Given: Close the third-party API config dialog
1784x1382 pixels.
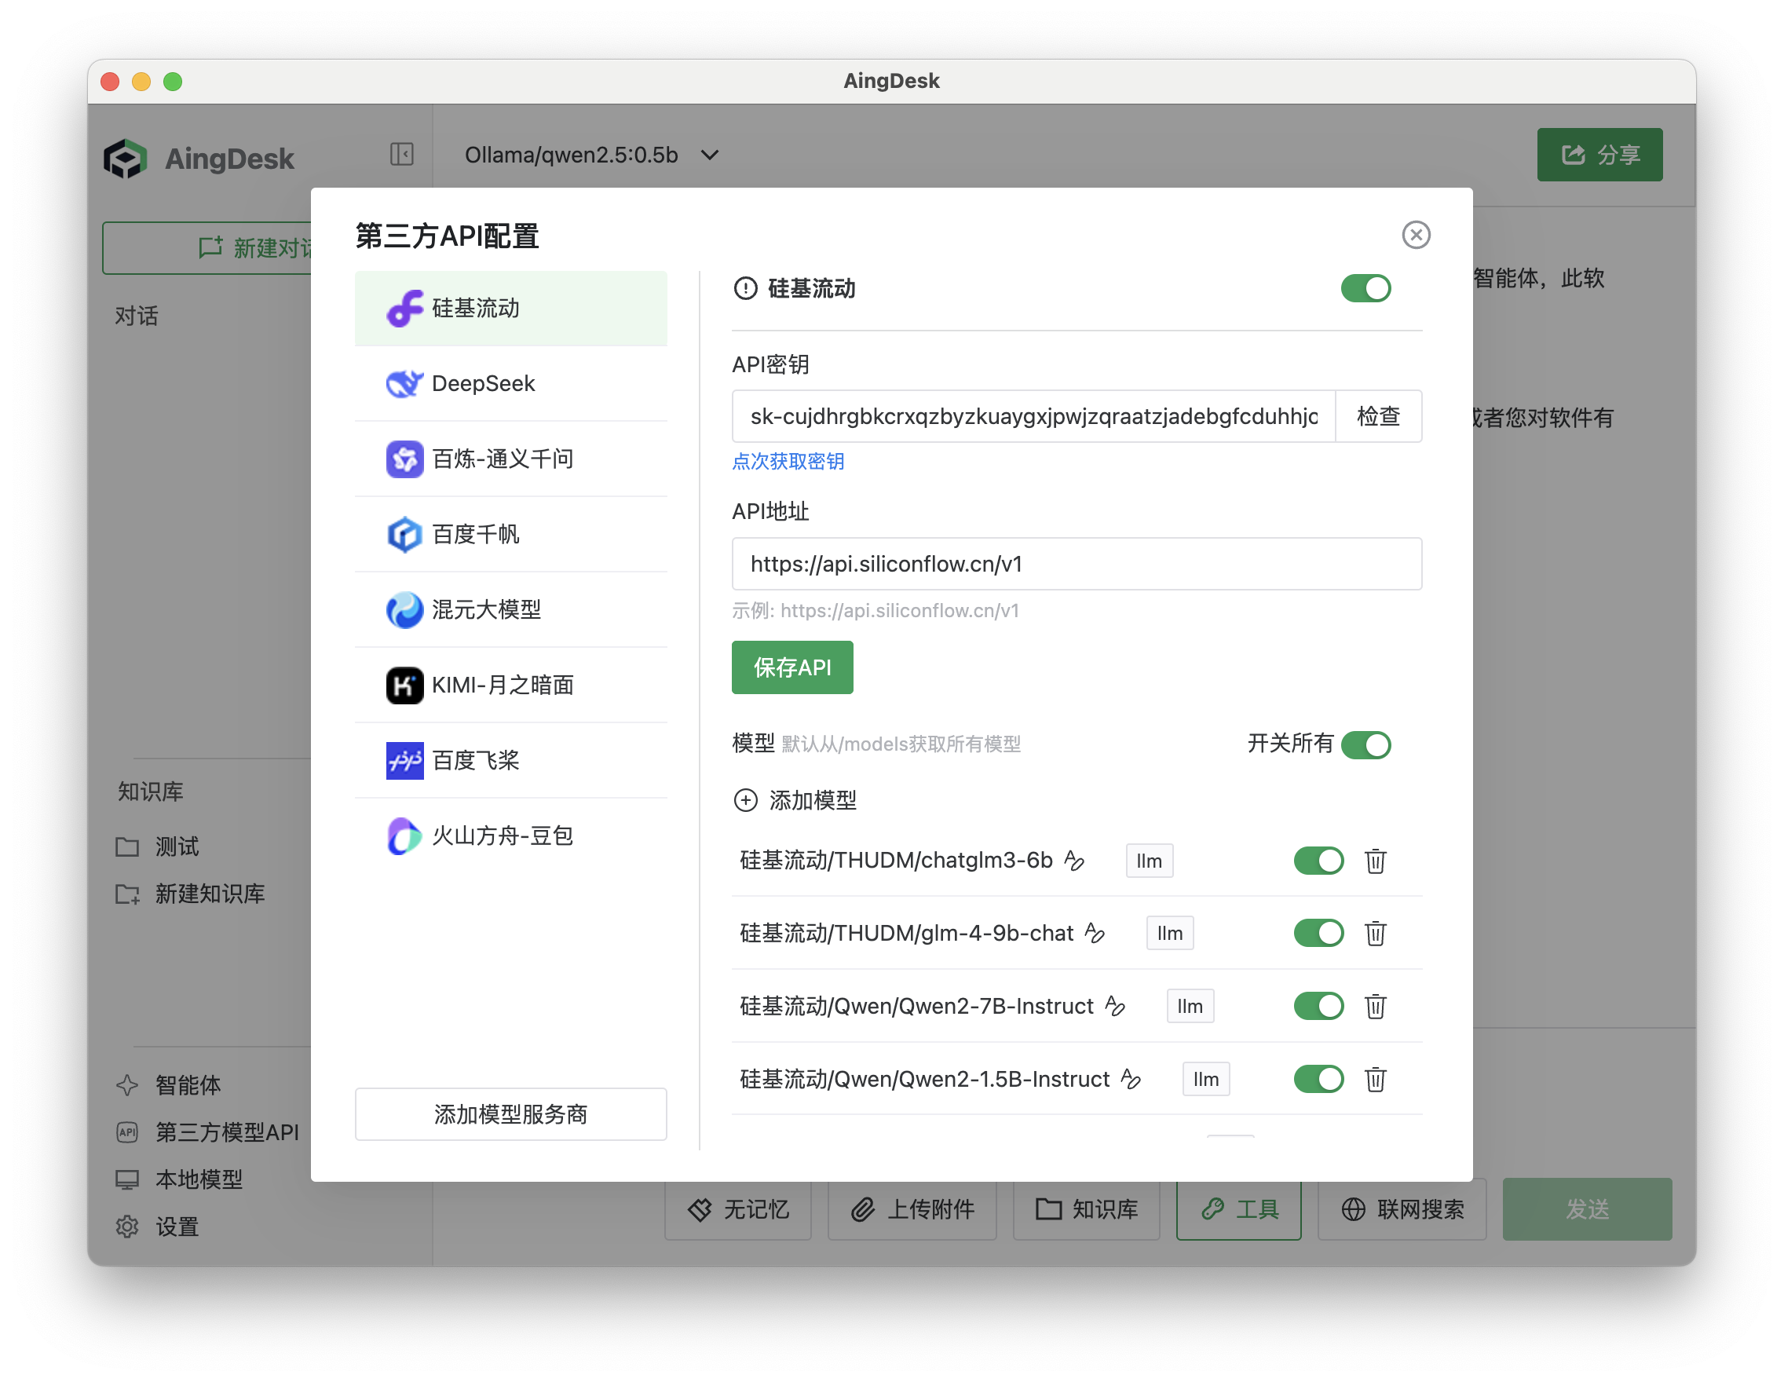Looking at the screenshot, I should click(1416, 236).
